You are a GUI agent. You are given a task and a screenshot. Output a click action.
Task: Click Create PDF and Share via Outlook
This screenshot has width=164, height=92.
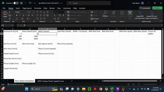pyautogui.click(x=151, y=15)
